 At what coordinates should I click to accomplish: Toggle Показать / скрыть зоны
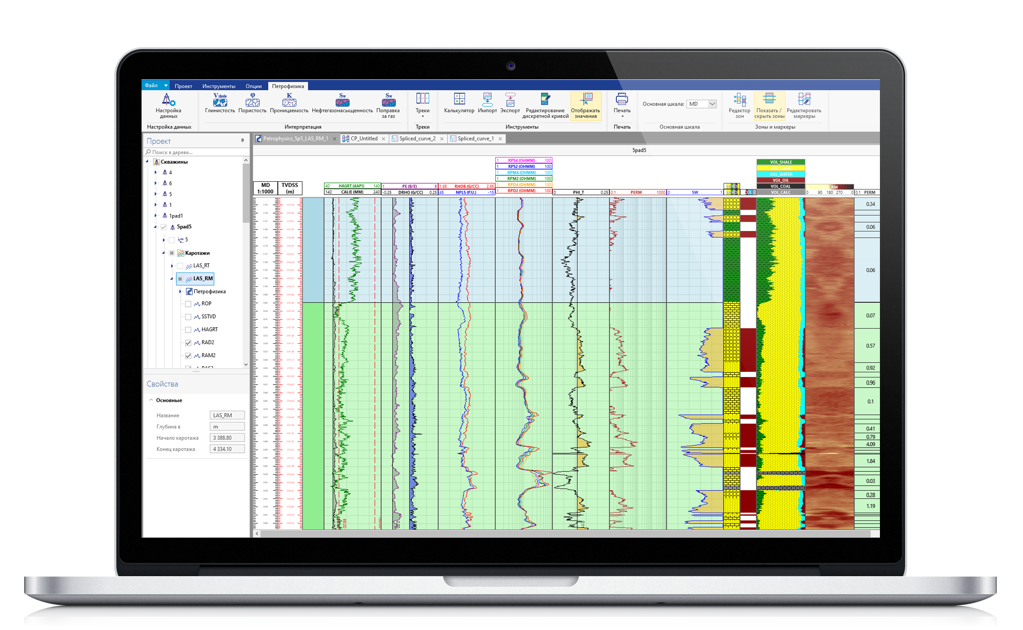(769, 106)
